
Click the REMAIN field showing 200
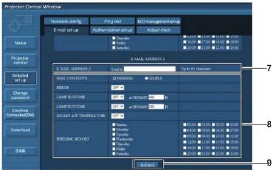point(156,106)
